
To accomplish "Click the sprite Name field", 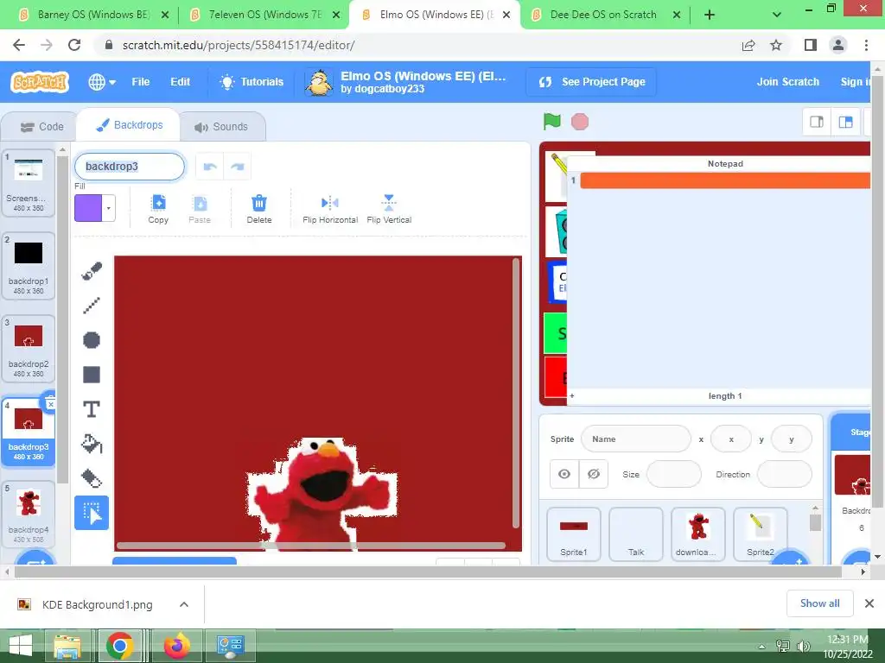I will pos(635,439).
